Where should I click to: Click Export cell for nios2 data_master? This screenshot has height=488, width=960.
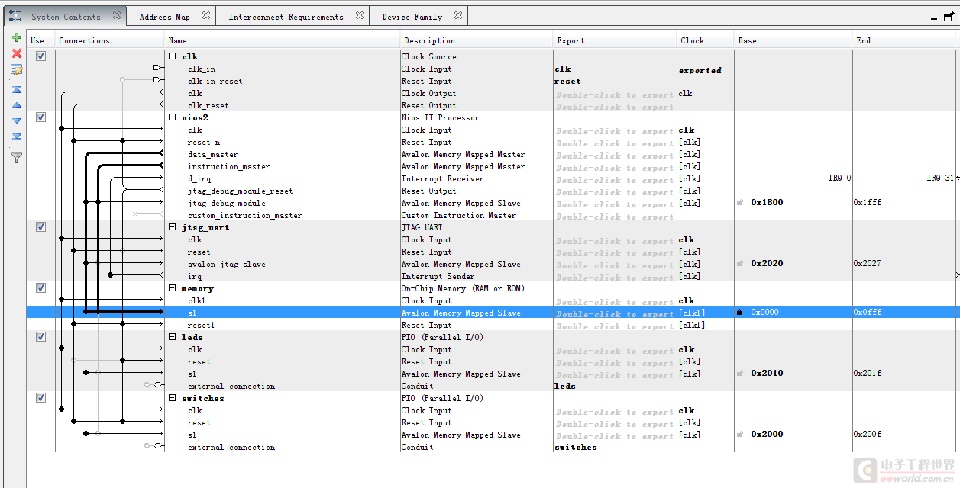[614, 155]
